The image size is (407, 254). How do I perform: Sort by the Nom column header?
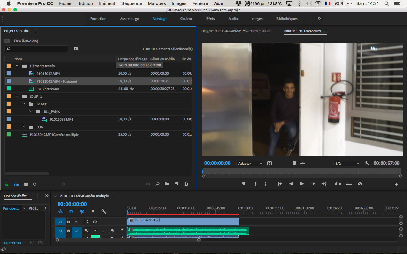click(x=18, y=59)
